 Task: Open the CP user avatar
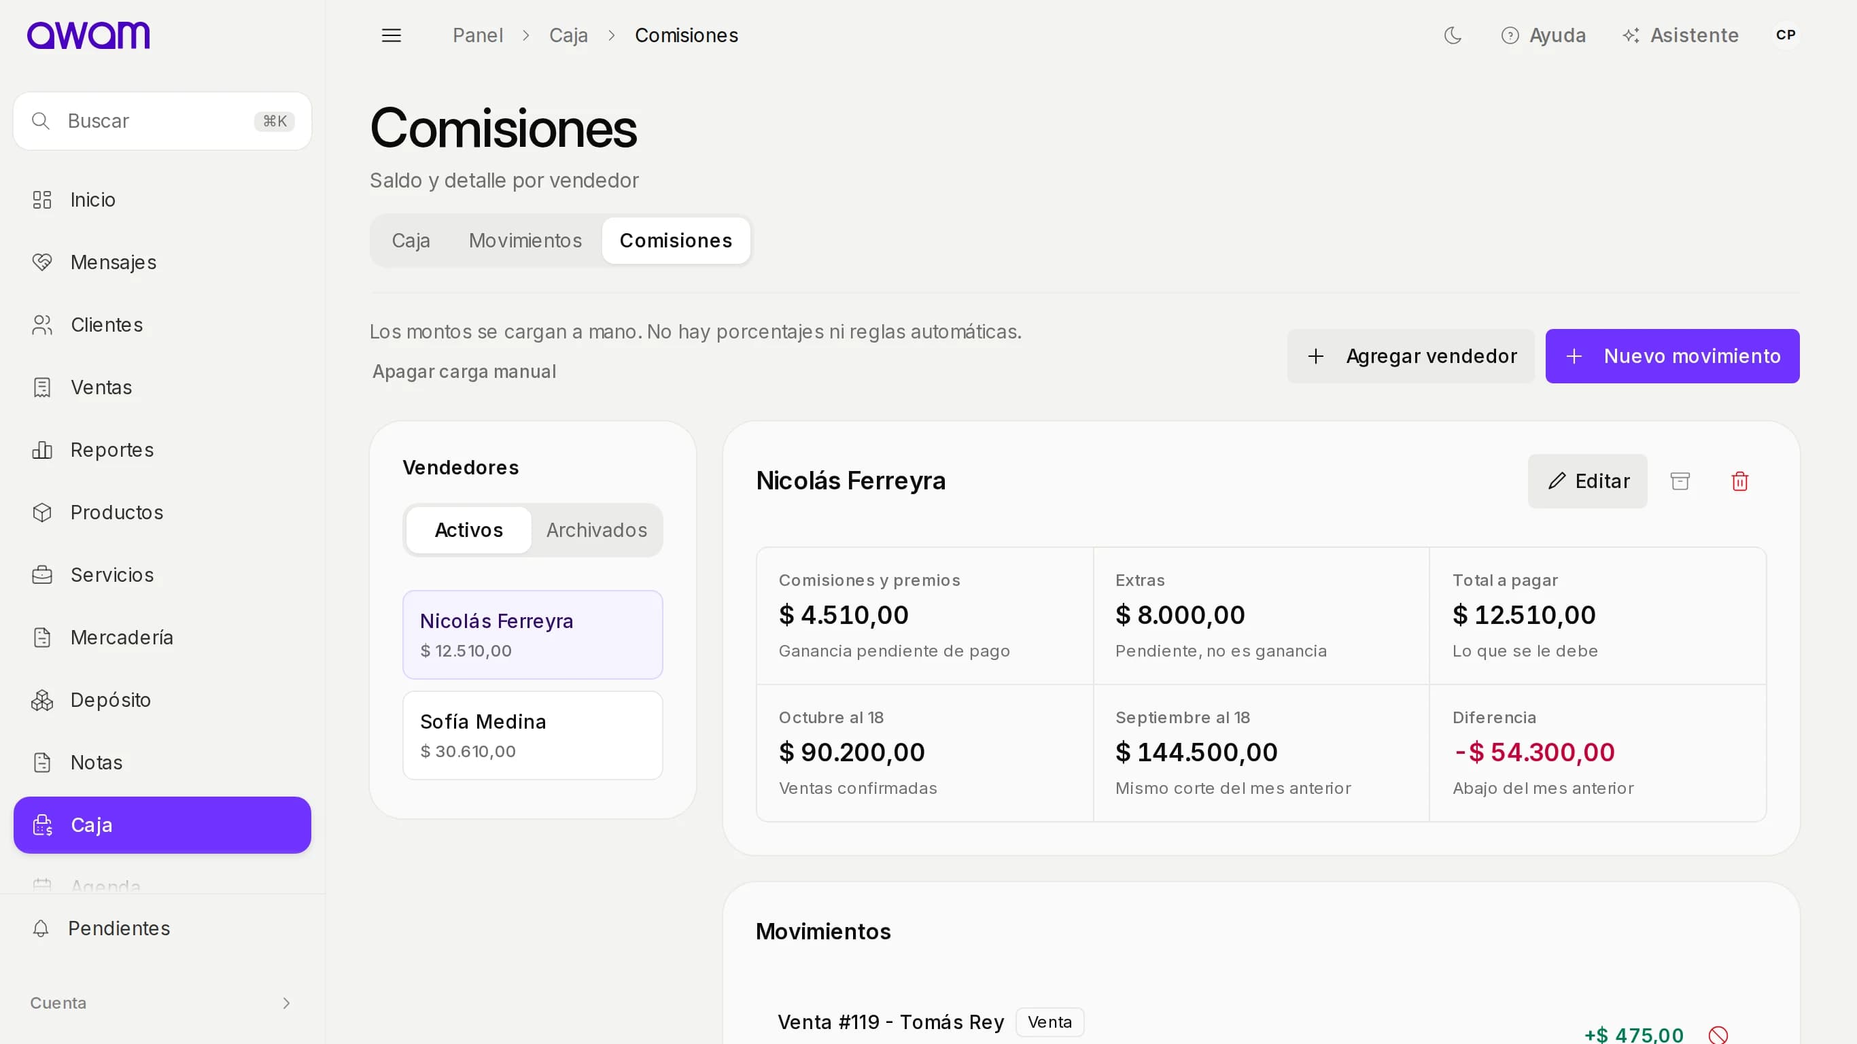click(x=1786, y=35)
